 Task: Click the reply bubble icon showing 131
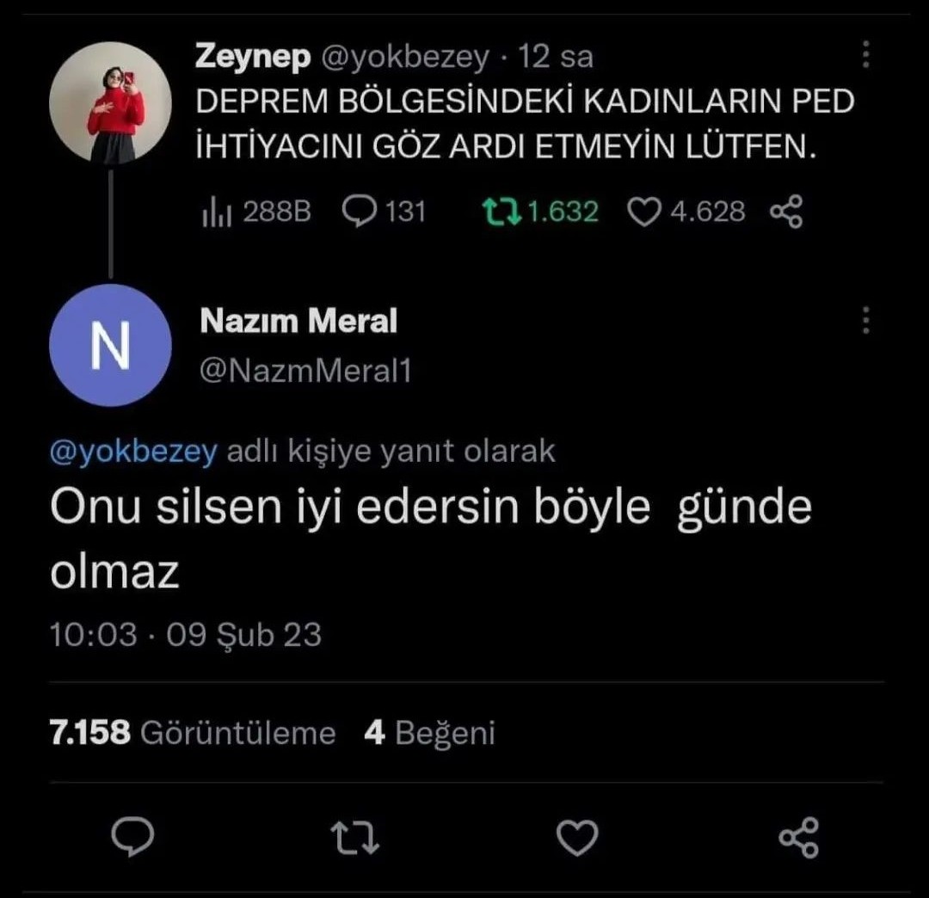[356, 212]
